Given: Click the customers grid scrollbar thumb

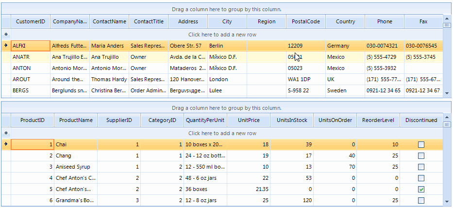Looking at the screenshot, I should 447,25.
